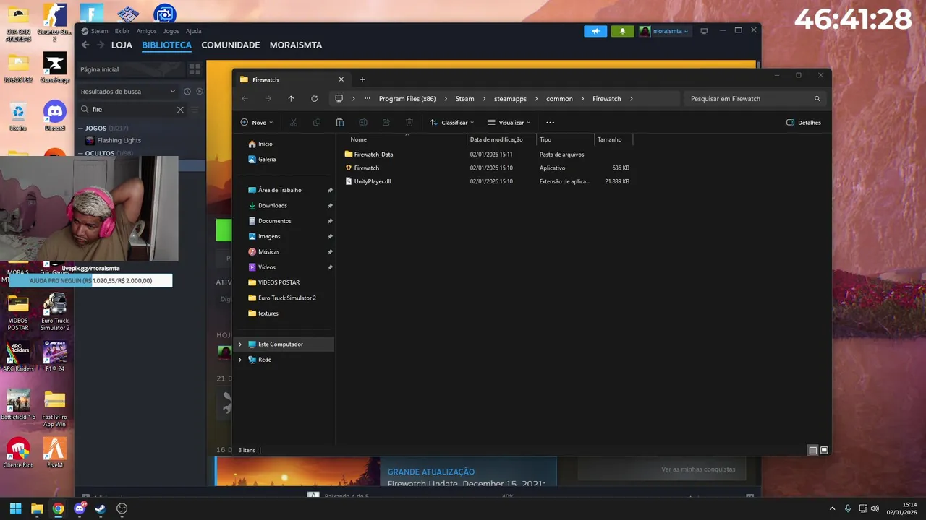The image size is (926, 520).
Task: Click Steam announcements megaphone button
Action: [595, 31]
